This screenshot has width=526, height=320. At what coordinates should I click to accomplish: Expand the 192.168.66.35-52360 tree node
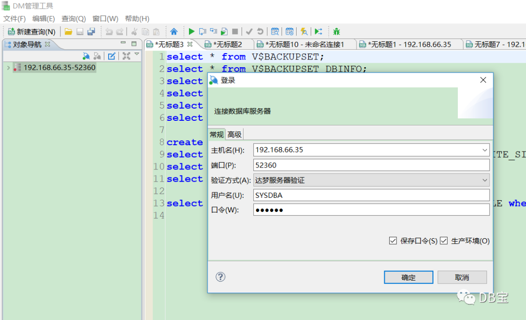pos(8,68)
